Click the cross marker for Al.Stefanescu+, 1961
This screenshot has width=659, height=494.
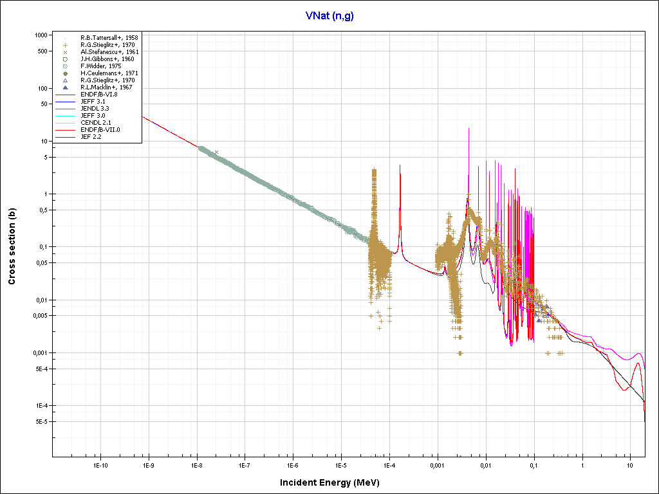[x=66, y=52]
